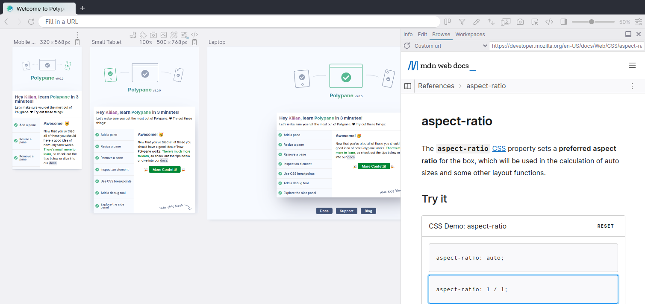This screenshot has height=304, width=645.
Task: Switch to the Info tab
Action: [x=408, y=35]
